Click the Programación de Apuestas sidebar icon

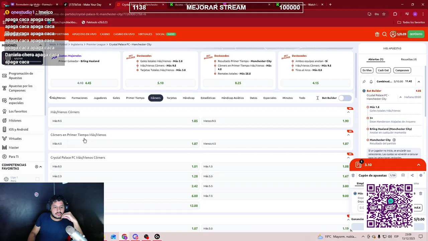(x=4, y=76)
